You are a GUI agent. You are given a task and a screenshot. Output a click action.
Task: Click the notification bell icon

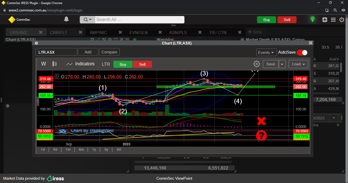[66, 19]
